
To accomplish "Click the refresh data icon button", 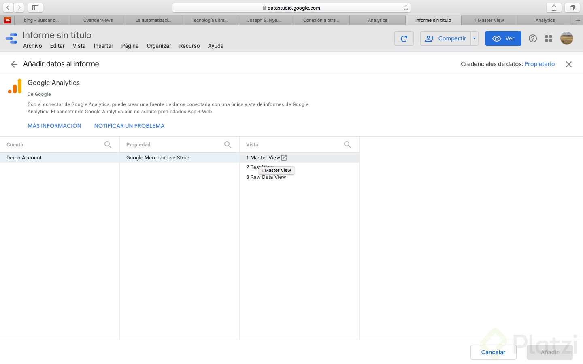I will click(x=404, y=39).
